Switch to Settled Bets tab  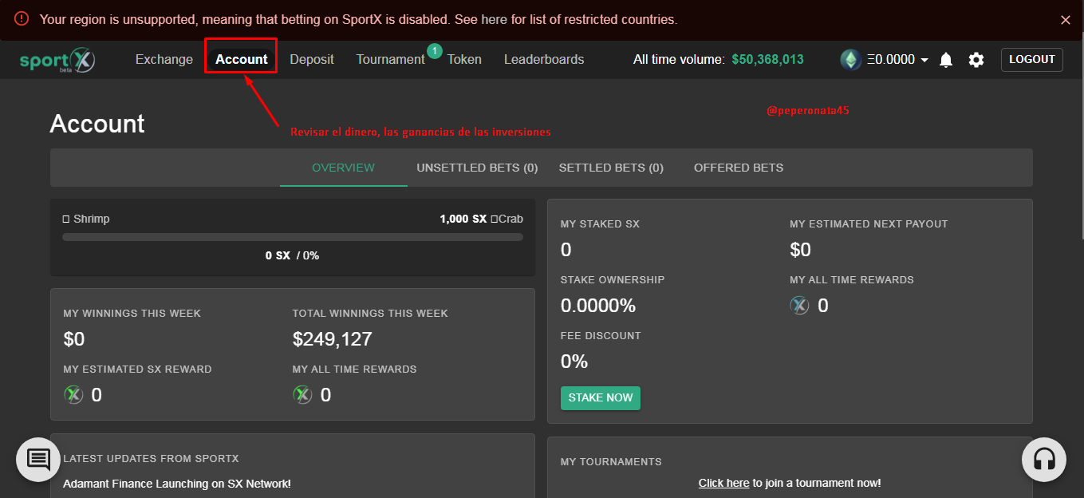[611, 168]
